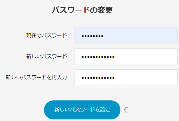Place cursor after last dot in 現在のパスワード field
Viewport: 179px width, 121px height.
(104, 36)
